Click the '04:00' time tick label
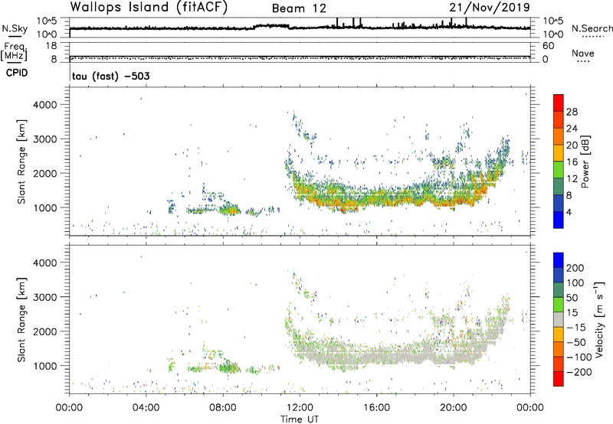This screenshot has width=613, height=424. coord(146,408)
